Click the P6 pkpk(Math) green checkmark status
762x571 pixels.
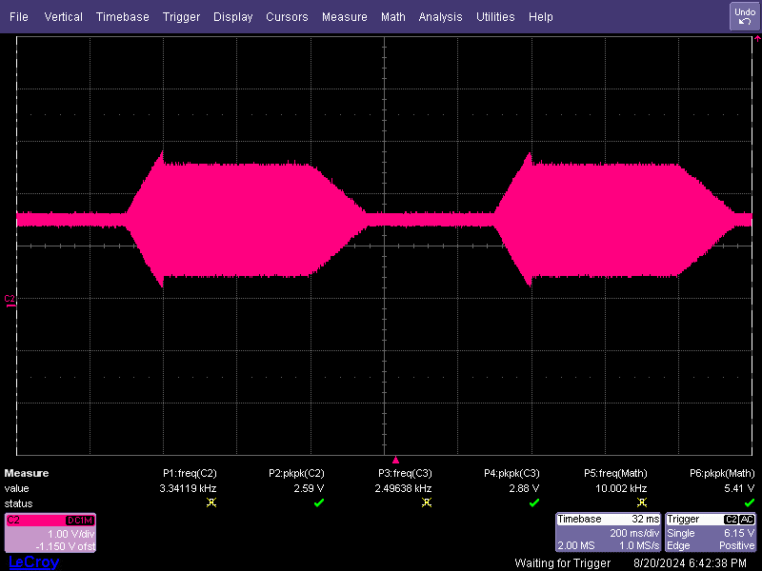click(749, 502)
